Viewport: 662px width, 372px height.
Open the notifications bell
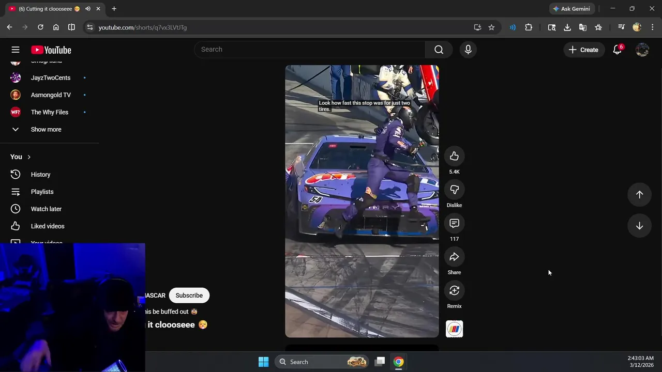click(x=617, y=50)
